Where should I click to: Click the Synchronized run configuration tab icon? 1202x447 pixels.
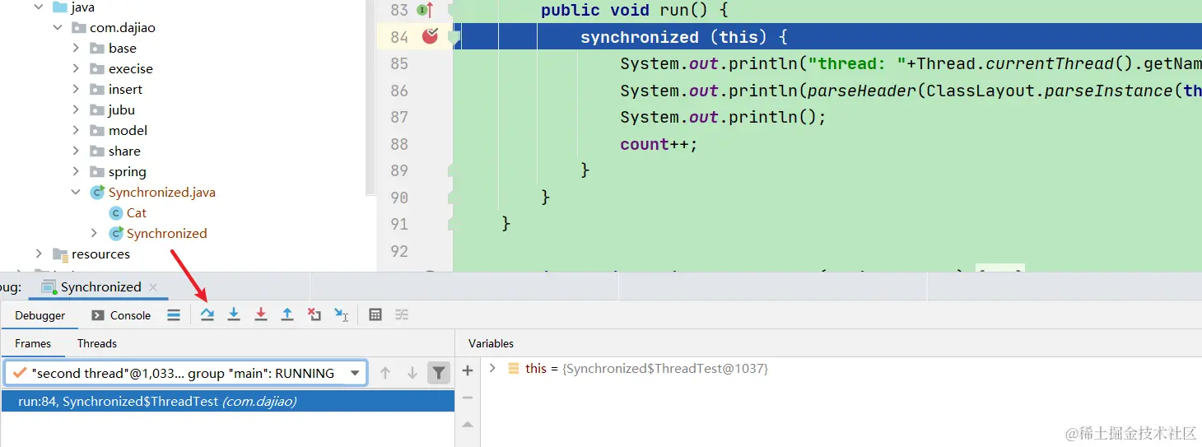[x=49, y=286]
